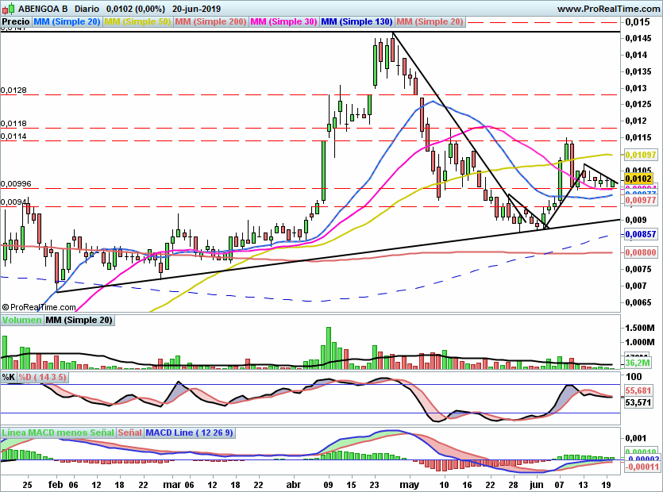
Task: Select the 0,0118 horizontal level label
Action: 13,124
